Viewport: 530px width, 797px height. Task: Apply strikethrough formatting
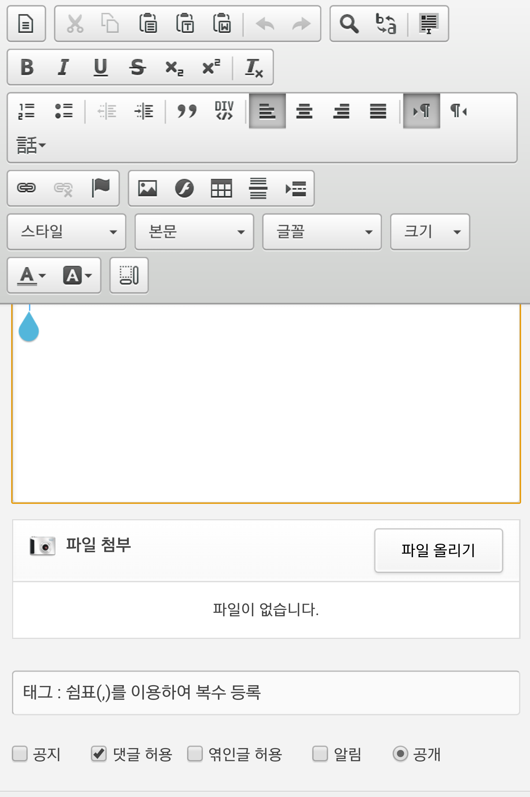point(137,67)
